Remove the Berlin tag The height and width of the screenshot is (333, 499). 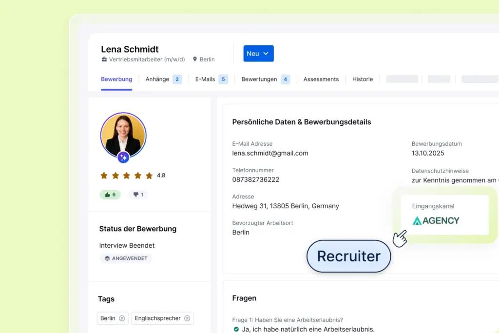click(x=122, y=318)
